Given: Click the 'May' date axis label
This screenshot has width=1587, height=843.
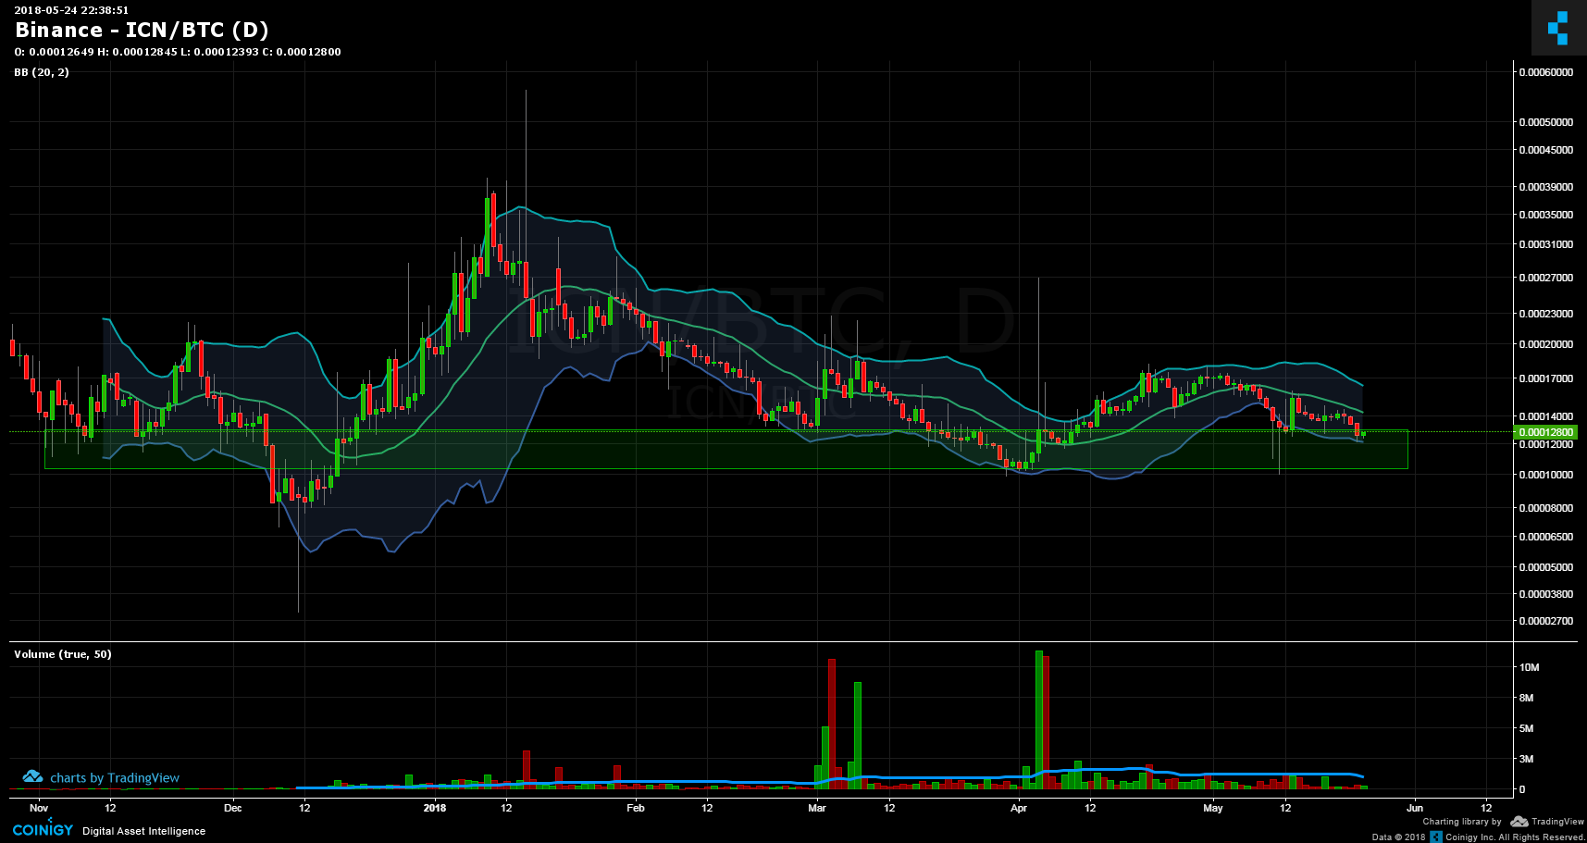Looking at the screenshot, I should [1213, 808].
